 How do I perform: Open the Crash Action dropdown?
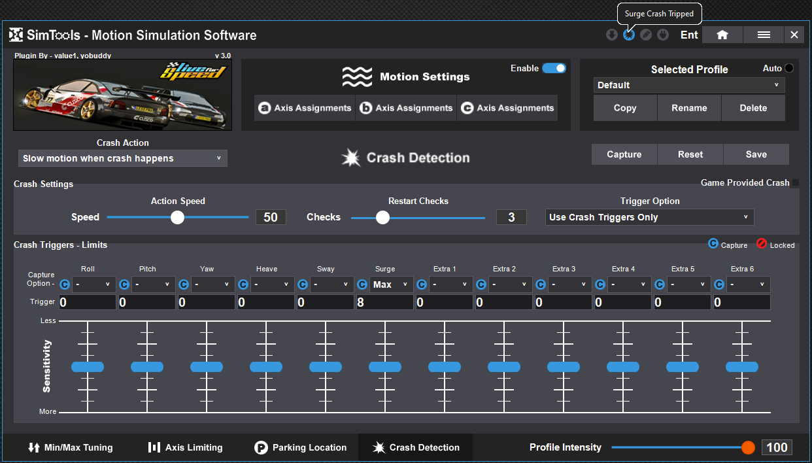(123, 158)
